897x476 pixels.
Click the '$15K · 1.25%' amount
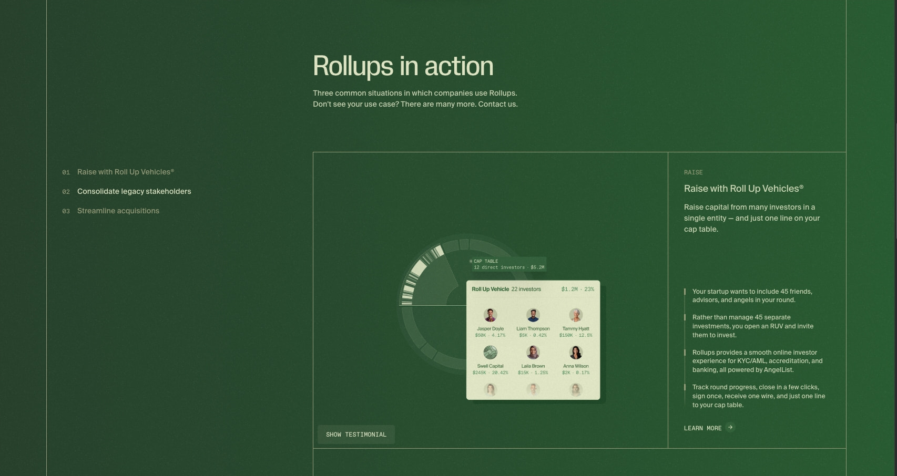pyautogui.click(x=533, y=372)
